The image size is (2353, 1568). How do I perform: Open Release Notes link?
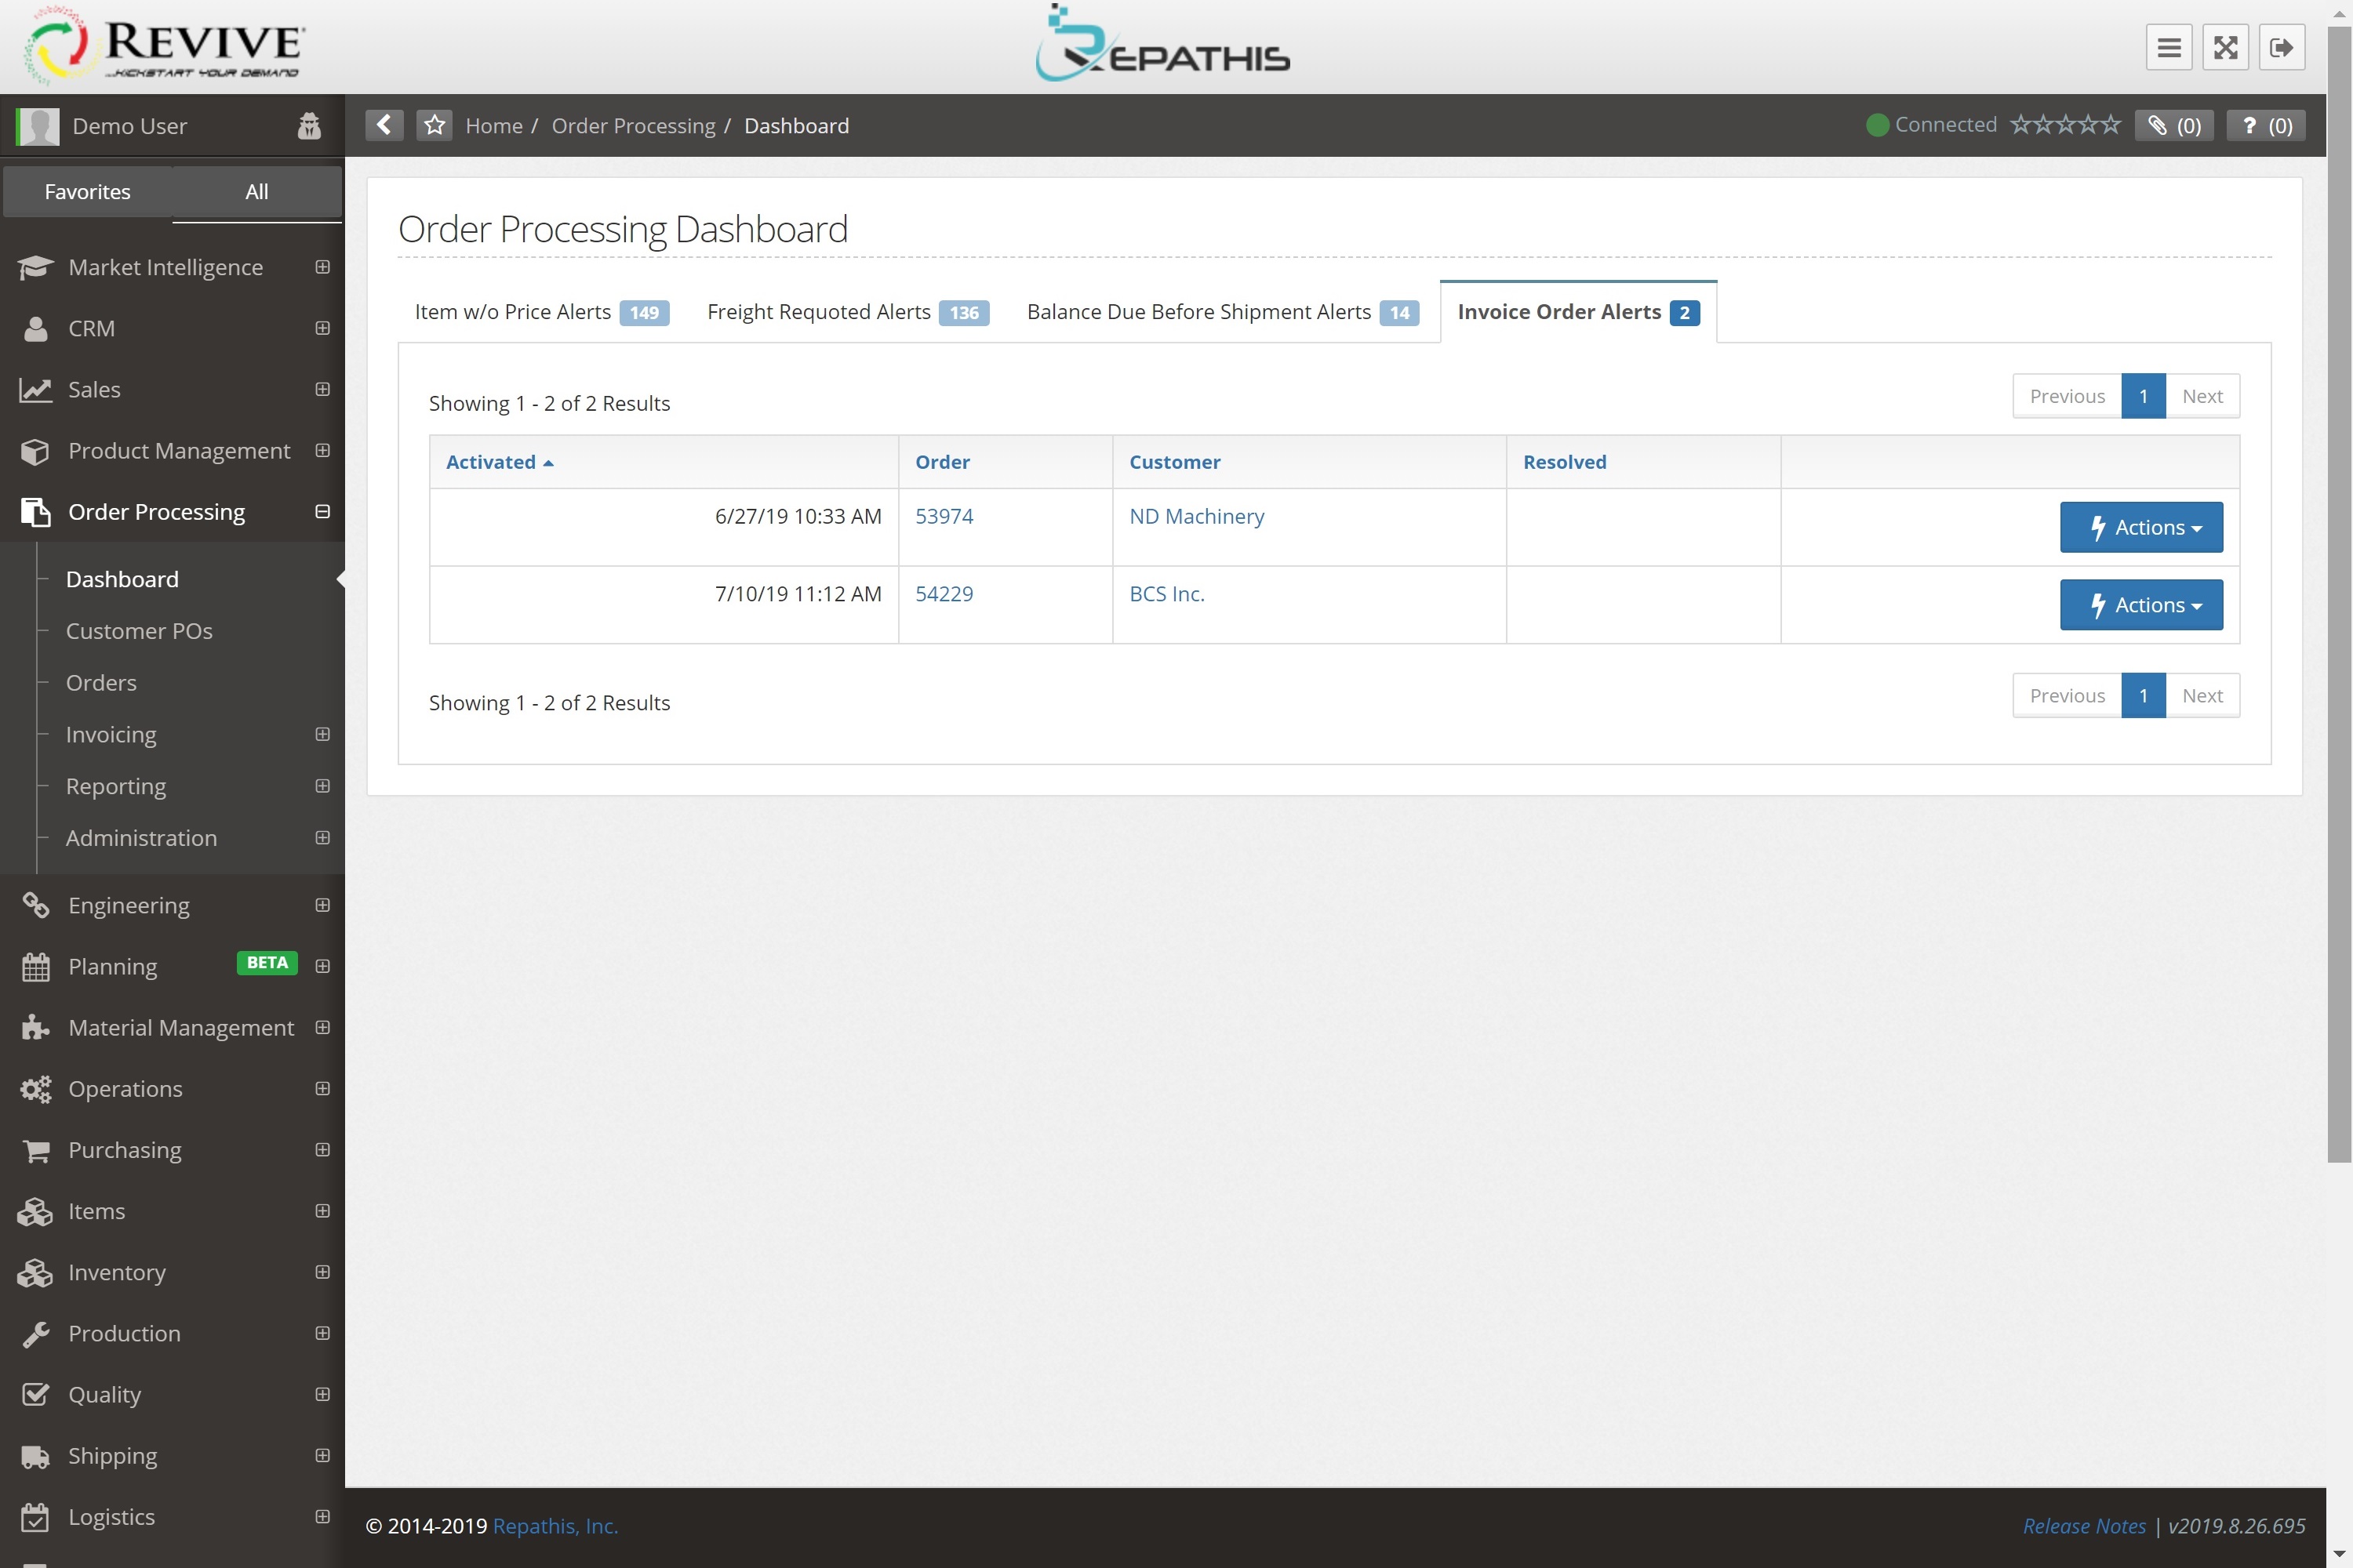(x=2084, y=1526)
